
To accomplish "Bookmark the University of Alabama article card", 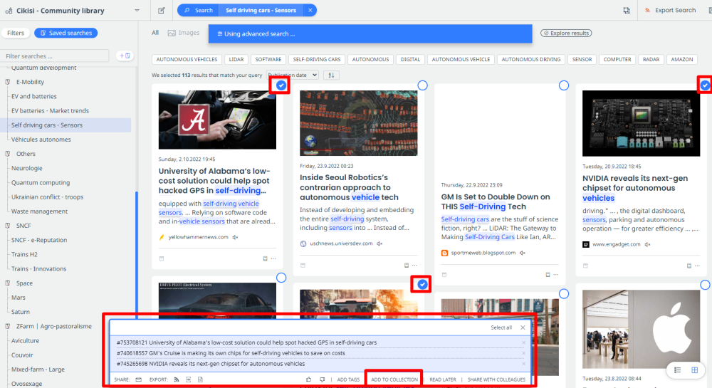I will pyautogui.click(x=265, y=258).
